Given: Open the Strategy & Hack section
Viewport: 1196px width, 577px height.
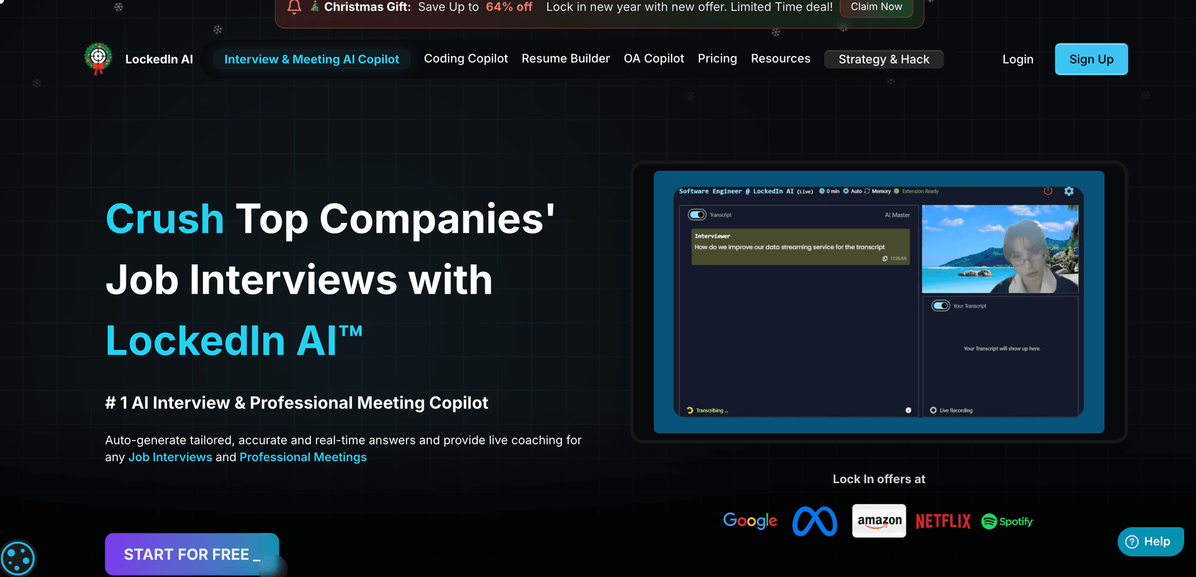Looking at the screenshot, I should click(883, 59).
